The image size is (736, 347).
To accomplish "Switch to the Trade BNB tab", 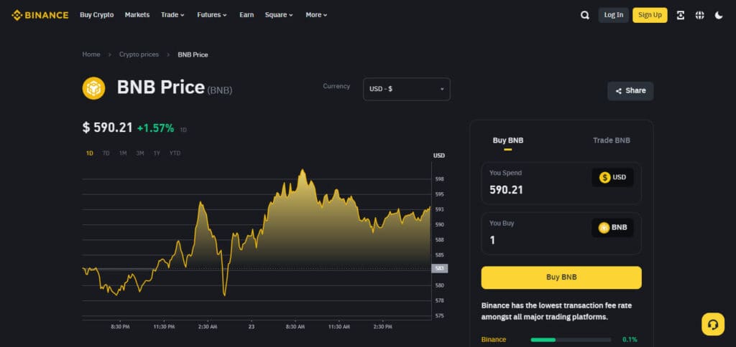I will [611, 141].
